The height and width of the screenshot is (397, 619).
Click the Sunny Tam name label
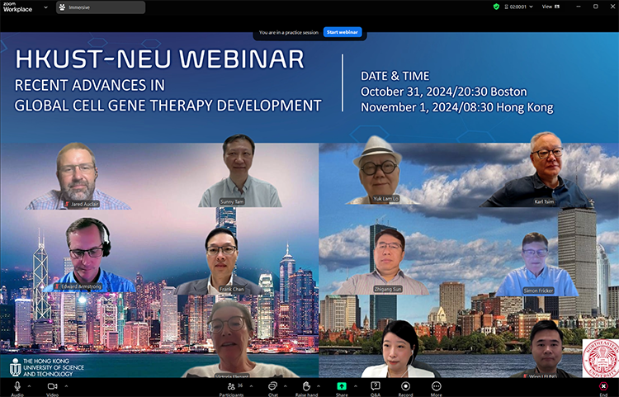pos(232,201)
